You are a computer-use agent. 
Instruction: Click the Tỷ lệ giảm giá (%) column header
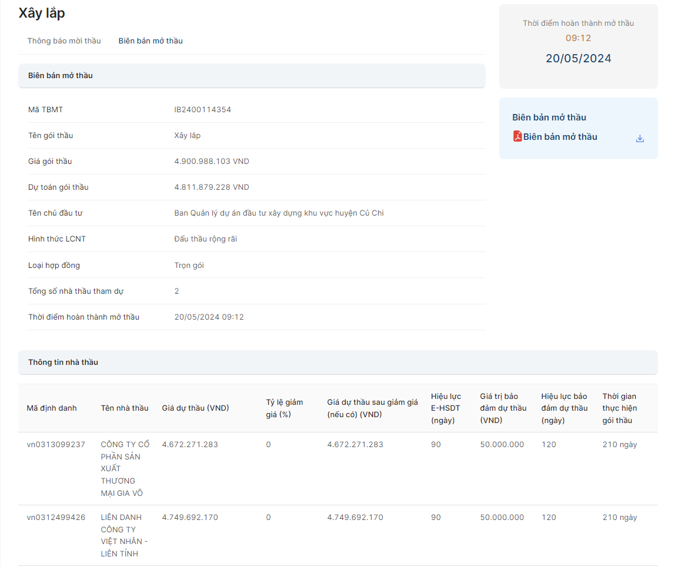point(285,408)
